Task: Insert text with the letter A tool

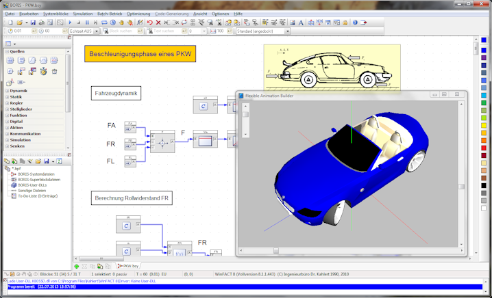Action: click(x=301, y=23)
